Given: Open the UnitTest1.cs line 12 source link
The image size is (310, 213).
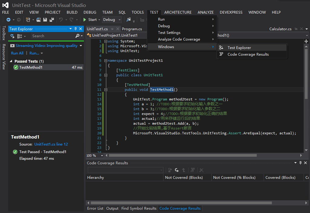Looking at the screenshot, I should point(51,144).
